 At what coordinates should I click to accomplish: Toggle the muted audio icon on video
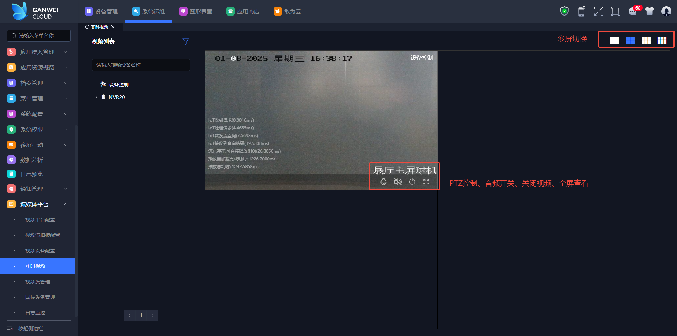tap(398, 182)
